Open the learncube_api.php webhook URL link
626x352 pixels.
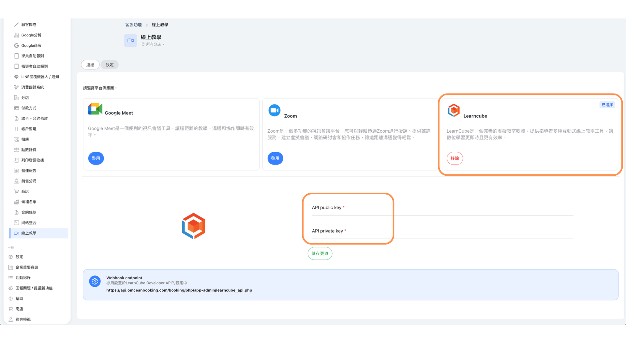[x=179, y=290]
